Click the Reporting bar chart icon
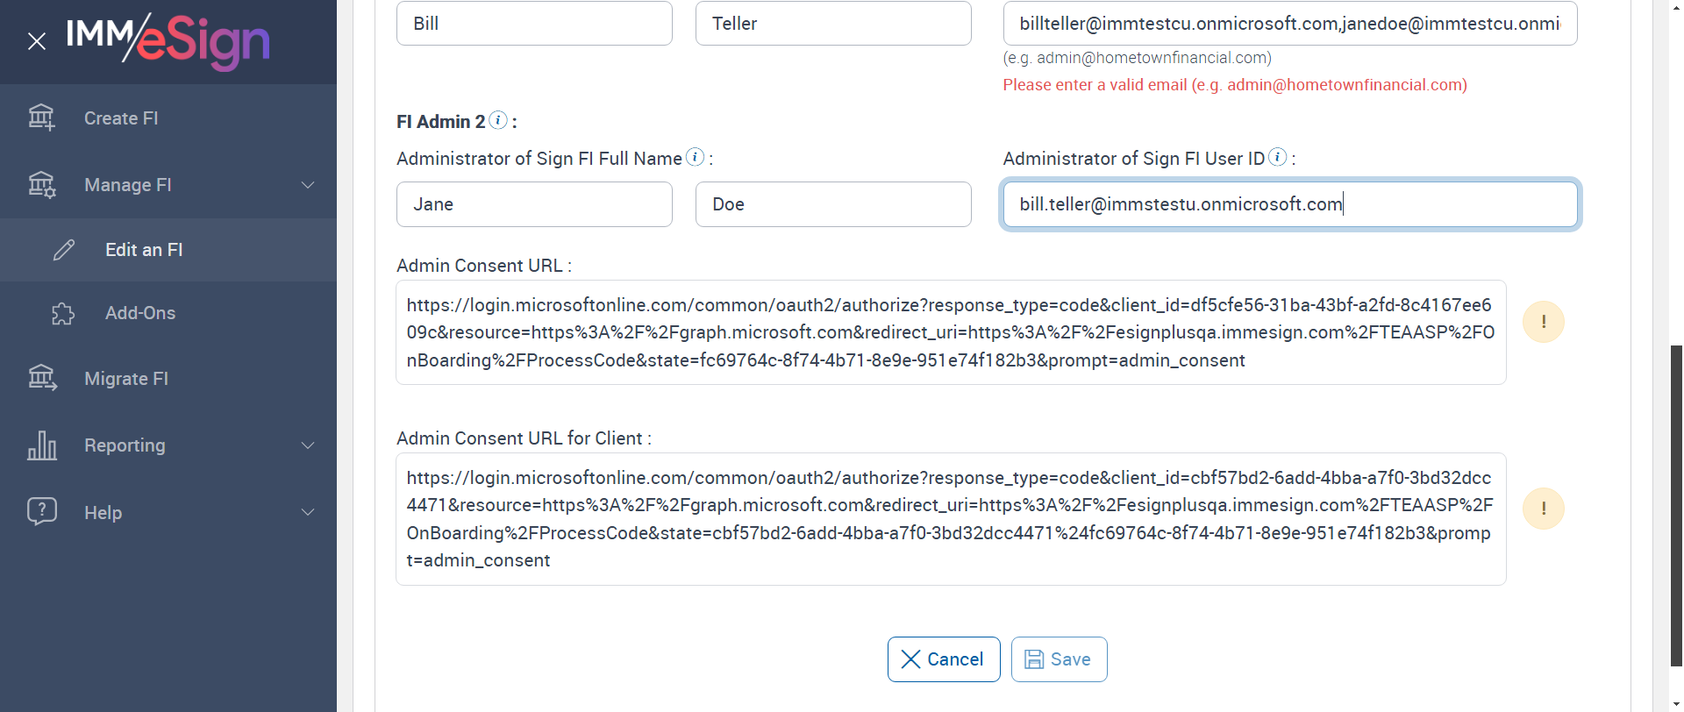 tap(41, 445)
